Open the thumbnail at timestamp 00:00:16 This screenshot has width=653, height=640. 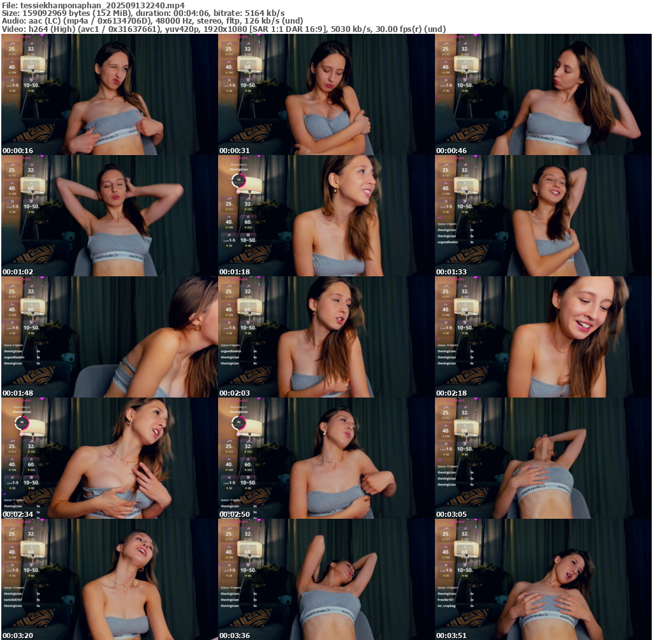click(x=109, y=94)
